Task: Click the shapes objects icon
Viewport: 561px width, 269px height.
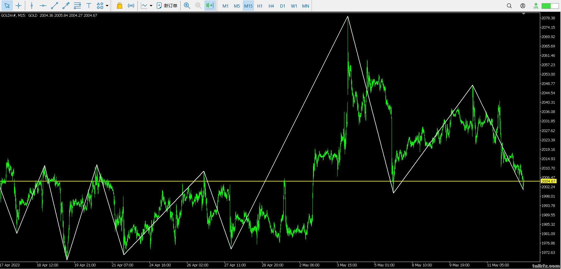Action: pos(100,6)
